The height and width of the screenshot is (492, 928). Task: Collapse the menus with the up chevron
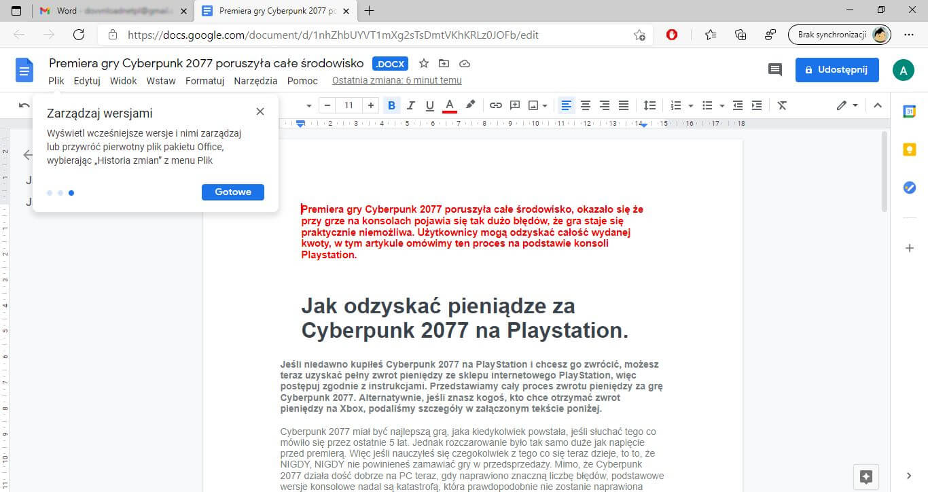[877, 105]
